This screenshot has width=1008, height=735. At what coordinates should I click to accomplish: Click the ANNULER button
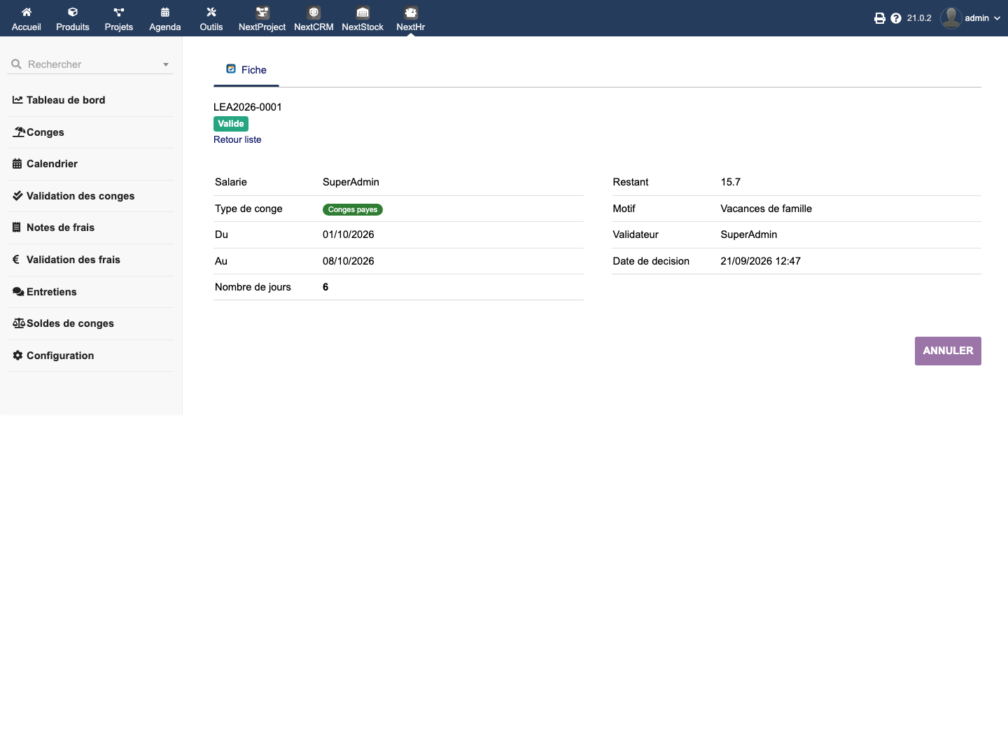point(948,351)
